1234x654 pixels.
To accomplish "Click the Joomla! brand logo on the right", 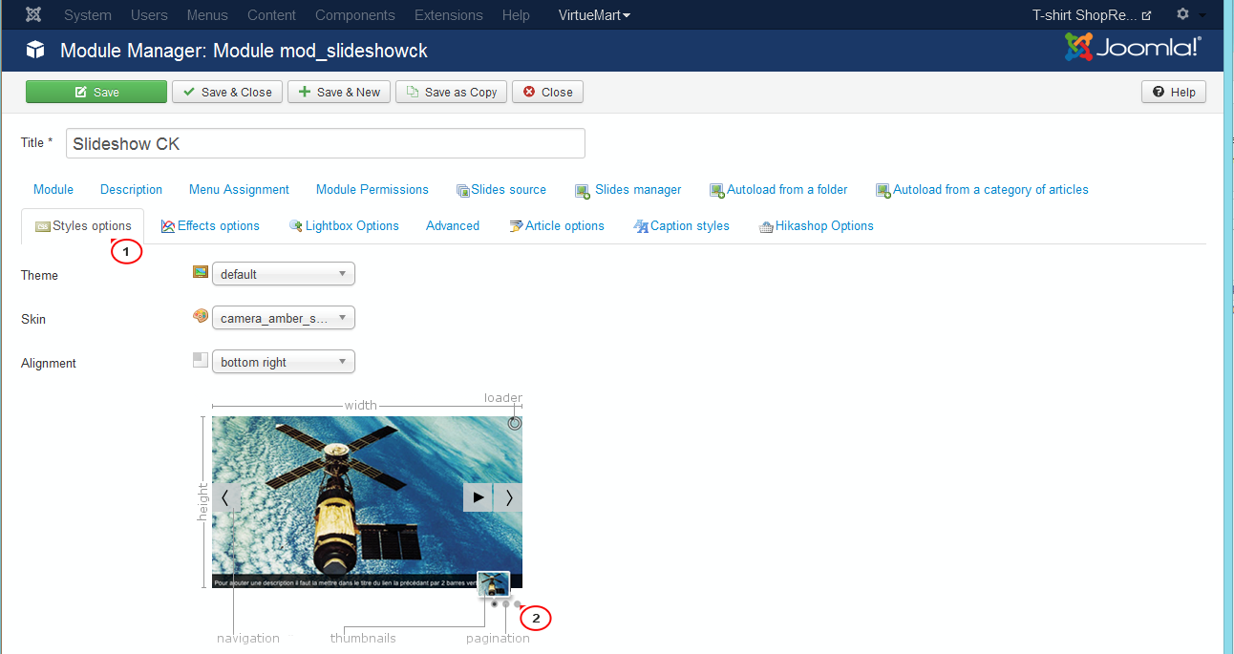I will coord(1133,47).
